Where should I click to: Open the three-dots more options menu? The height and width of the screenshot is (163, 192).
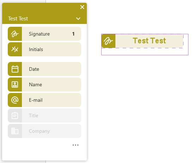[x=76, y=145]
